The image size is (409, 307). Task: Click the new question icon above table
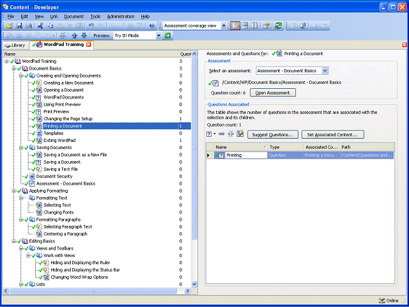pyautogui.click(x=209, y=134)
